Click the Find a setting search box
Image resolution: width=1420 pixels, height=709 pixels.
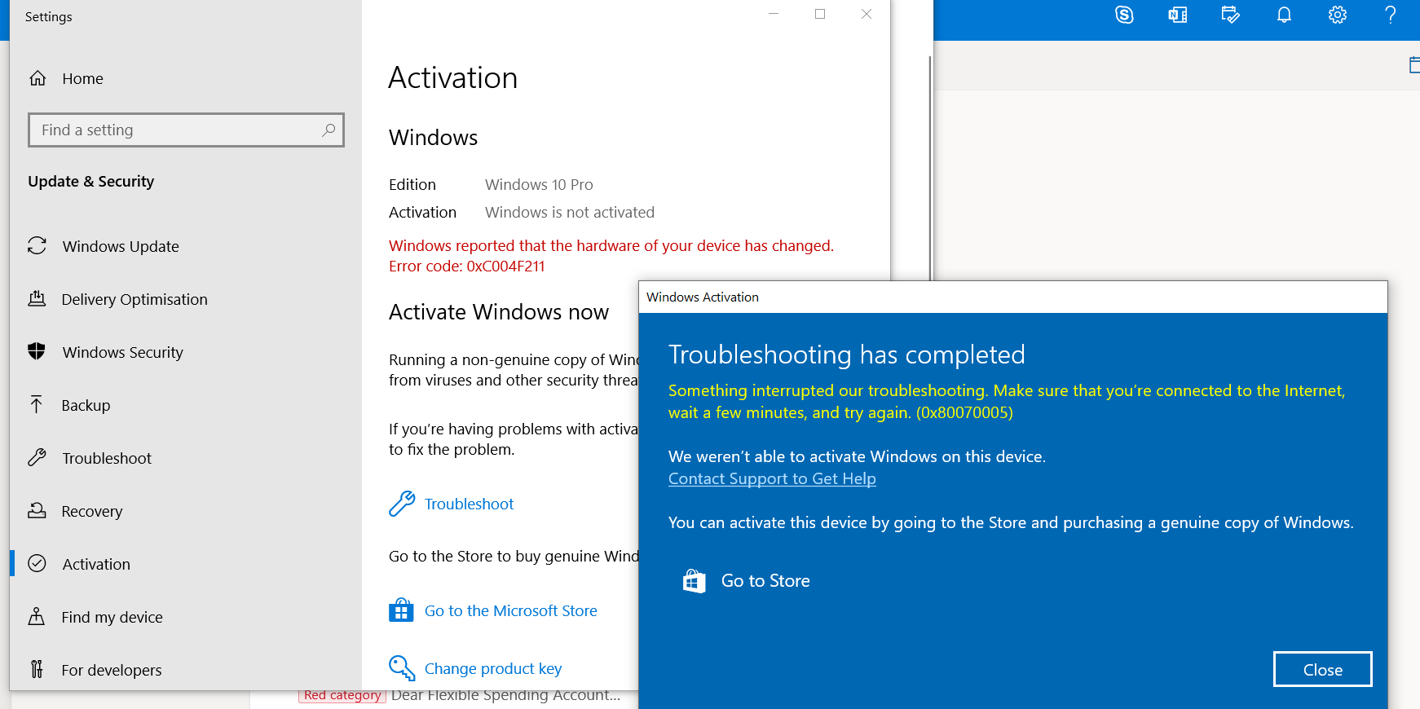pyautogui.click(x=186, y=130)
